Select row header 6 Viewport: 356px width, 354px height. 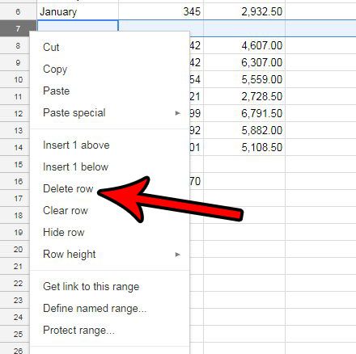18,11
